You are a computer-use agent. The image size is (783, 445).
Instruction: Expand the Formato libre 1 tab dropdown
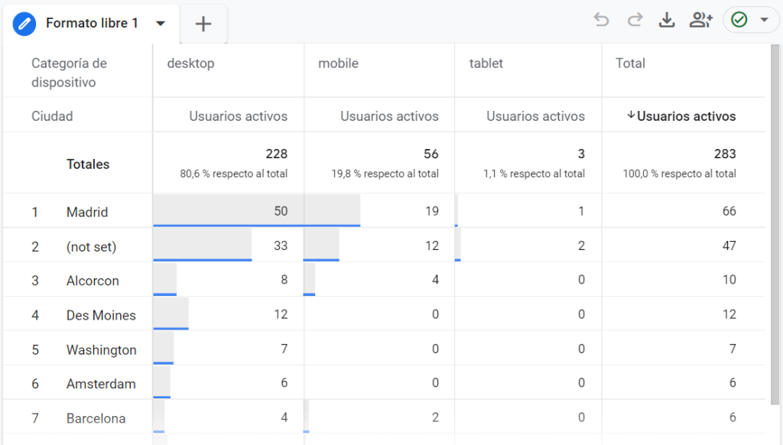point(161,24)
